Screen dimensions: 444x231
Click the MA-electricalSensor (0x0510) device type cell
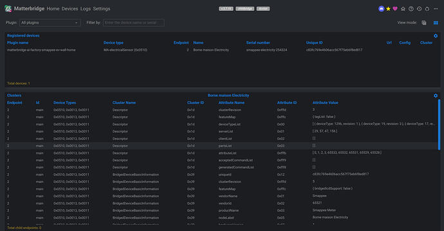coord(125,50)
